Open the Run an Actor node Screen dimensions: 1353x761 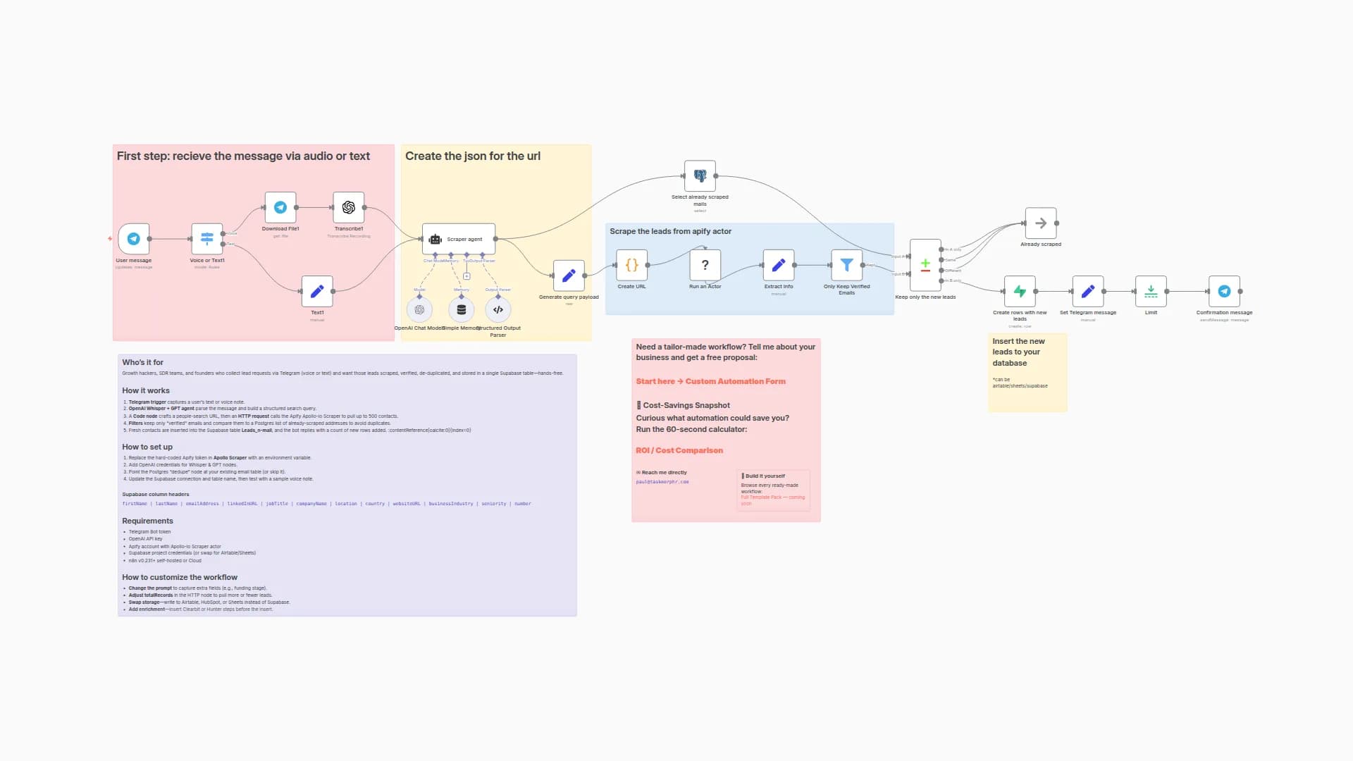coord(705,265)
